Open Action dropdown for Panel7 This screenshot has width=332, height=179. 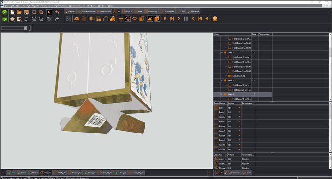coord(239,140)
